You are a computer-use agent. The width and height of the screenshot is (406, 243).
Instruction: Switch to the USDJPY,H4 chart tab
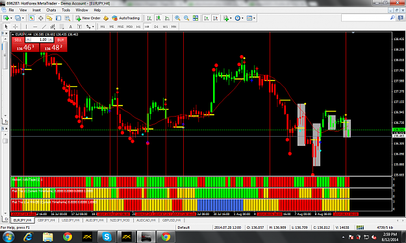(x=70, y=220)
